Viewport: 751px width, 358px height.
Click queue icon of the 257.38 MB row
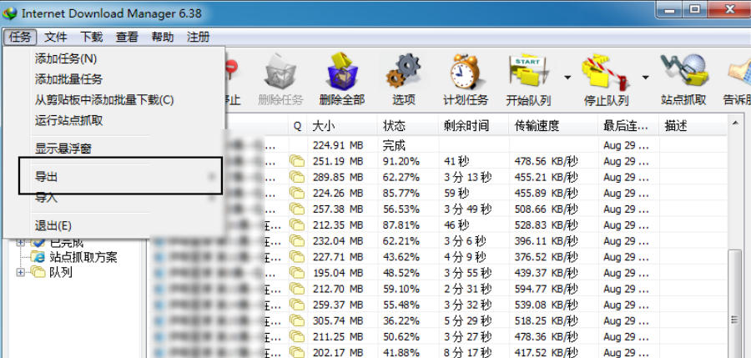pos(297,209)
